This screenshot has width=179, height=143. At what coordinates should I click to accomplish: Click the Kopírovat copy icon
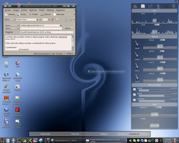[x=54, y=14]
